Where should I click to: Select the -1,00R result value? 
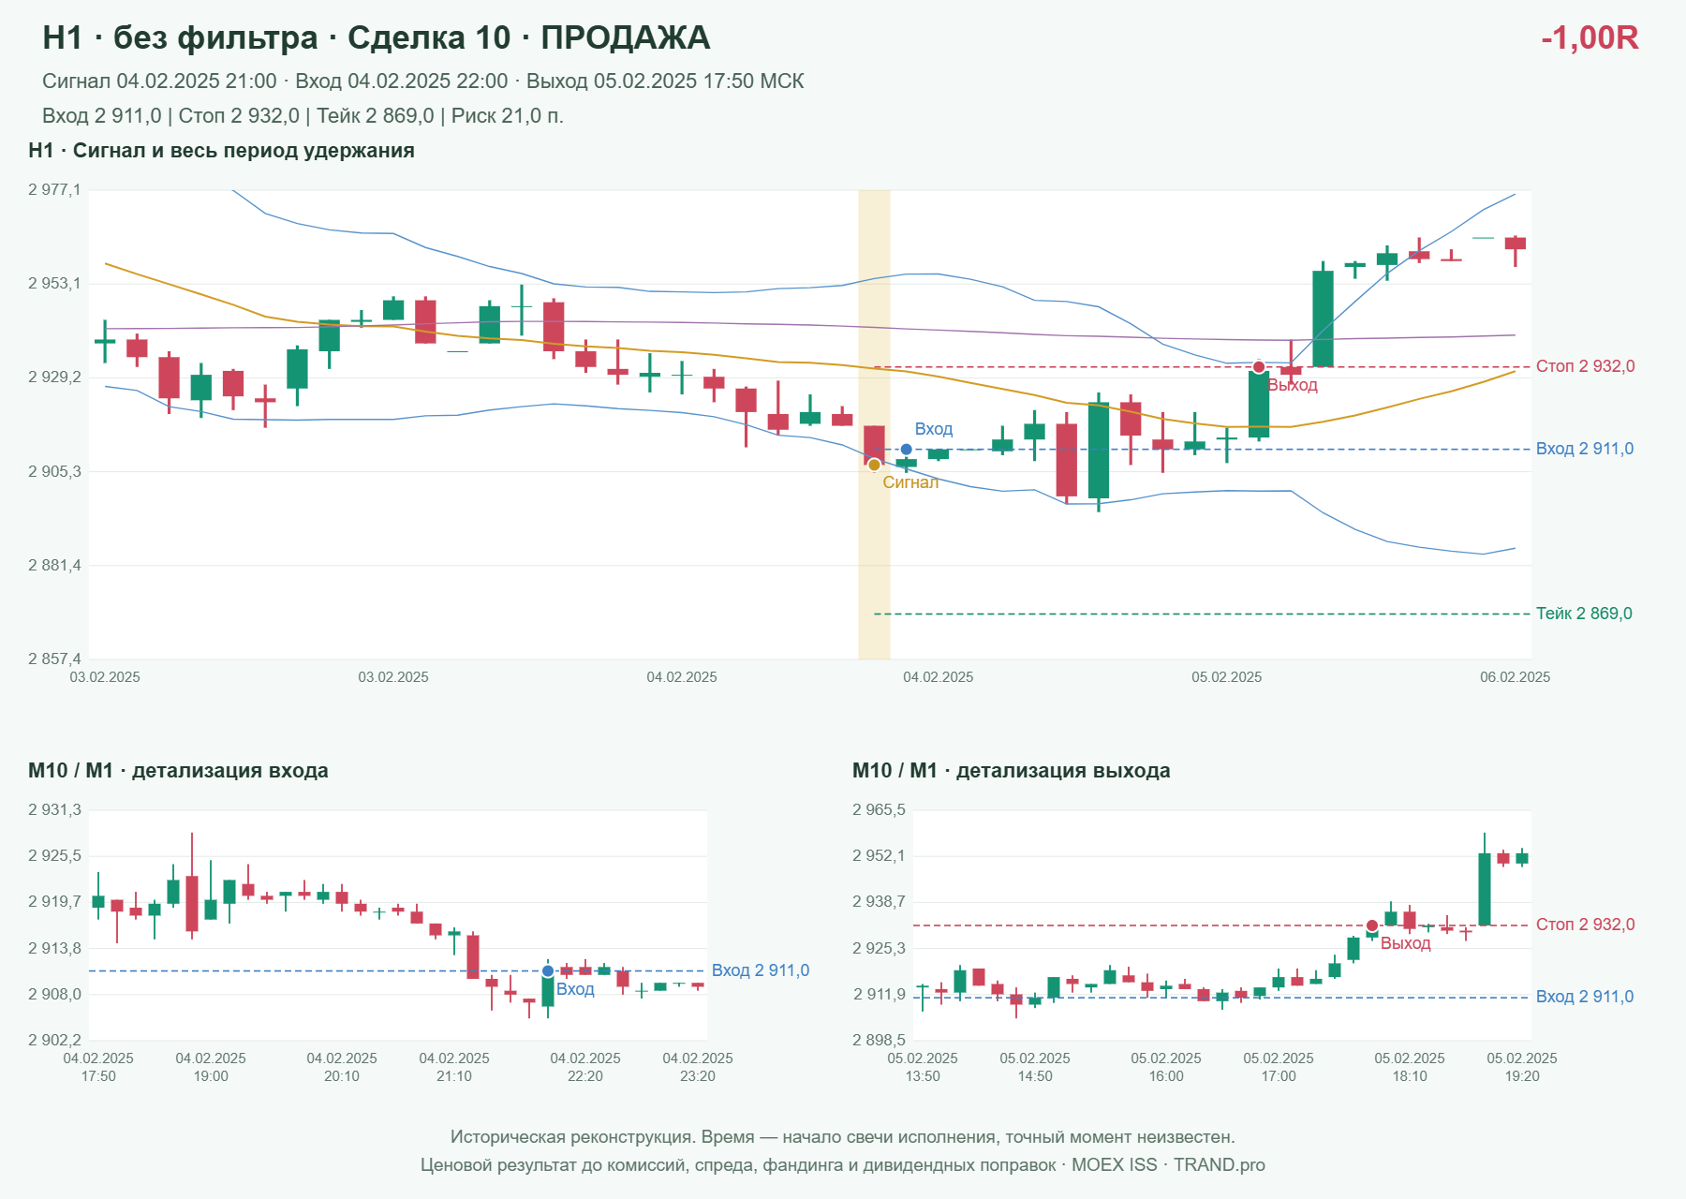pyautogui.click(x=1590, y=37)
